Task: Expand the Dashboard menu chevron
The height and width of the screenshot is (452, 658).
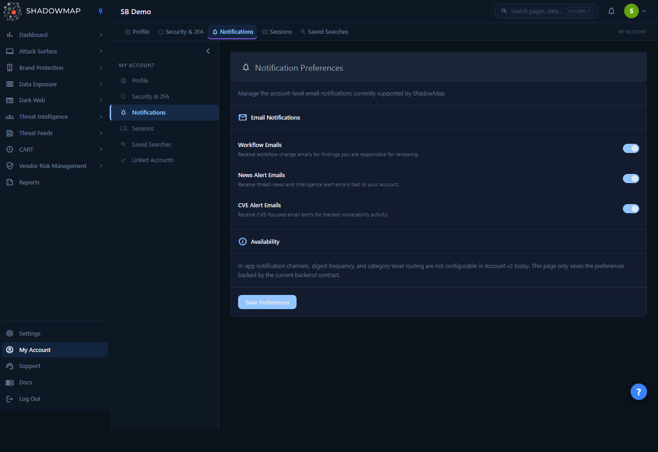Action: [101, 35]
